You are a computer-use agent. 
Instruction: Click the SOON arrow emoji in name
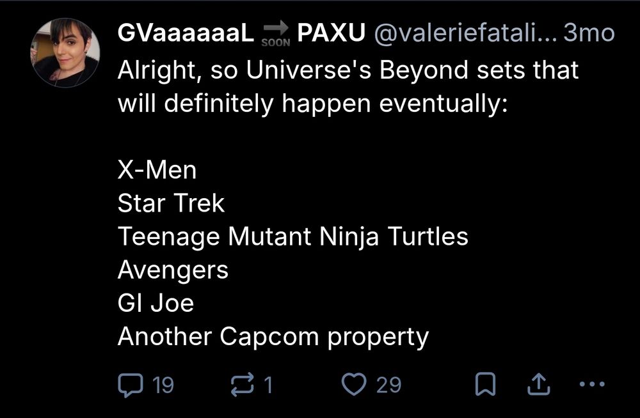click(x=276, y=35)
